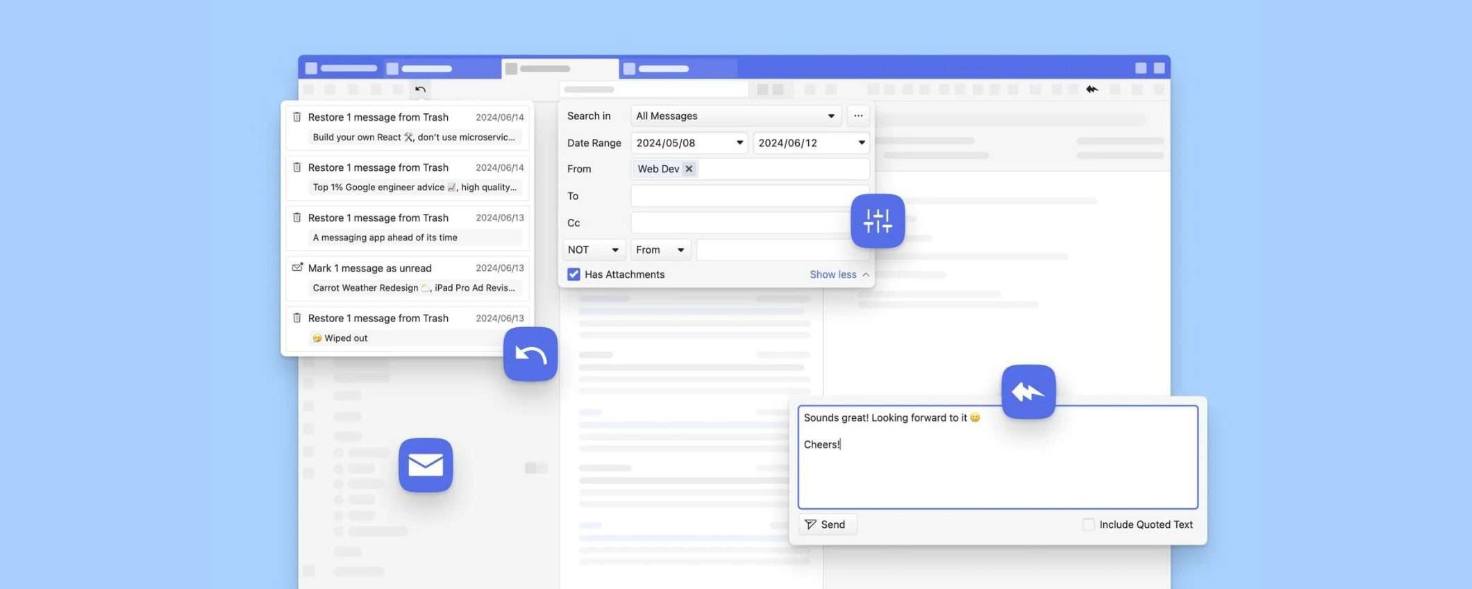Click the large blue reply-all badge icon
This screenshot has height=589, width=1472.
click(x=1028, y=392)
